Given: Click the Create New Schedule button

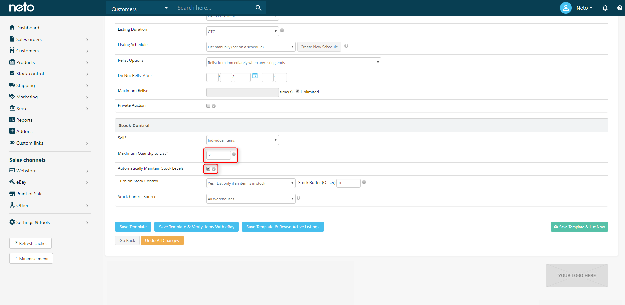Looking at the screenshot, I should click(319, 47).
